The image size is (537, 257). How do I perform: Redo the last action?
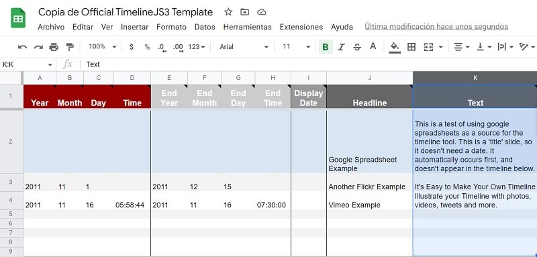(x=38, y=47)
